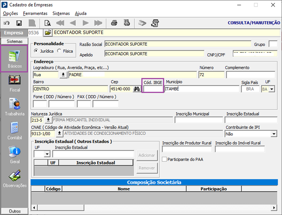Select the Jurídica personality option
The image size is (282, 215).
(x=37, y=51)
